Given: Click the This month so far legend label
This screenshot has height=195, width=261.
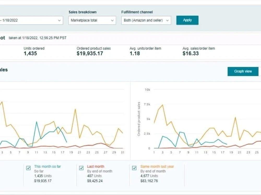Looking at the screenshot, I should 48,166.
